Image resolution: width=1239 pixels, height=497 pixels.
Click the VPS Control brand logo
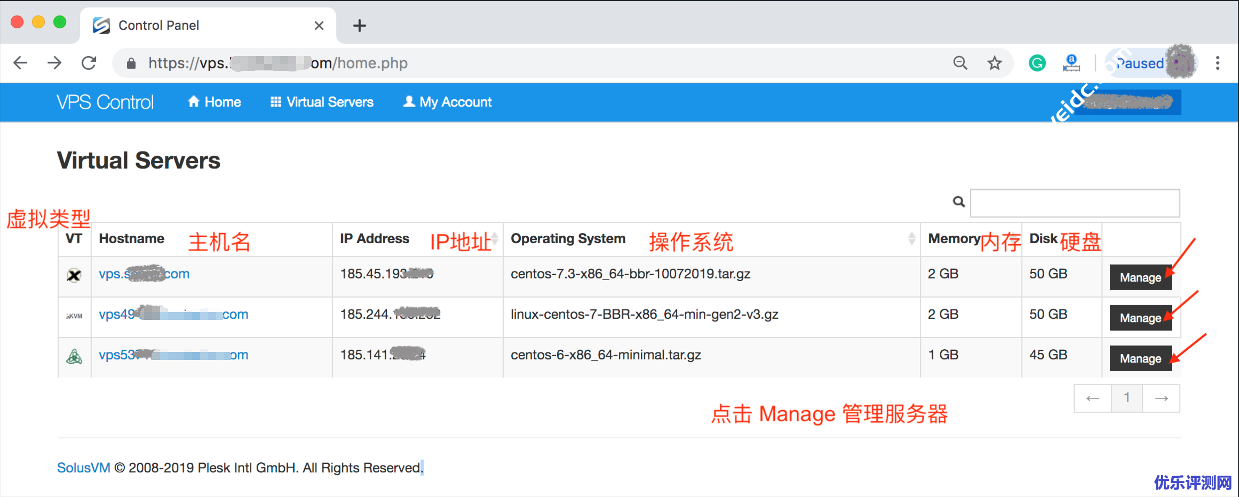tap(105, 102)
